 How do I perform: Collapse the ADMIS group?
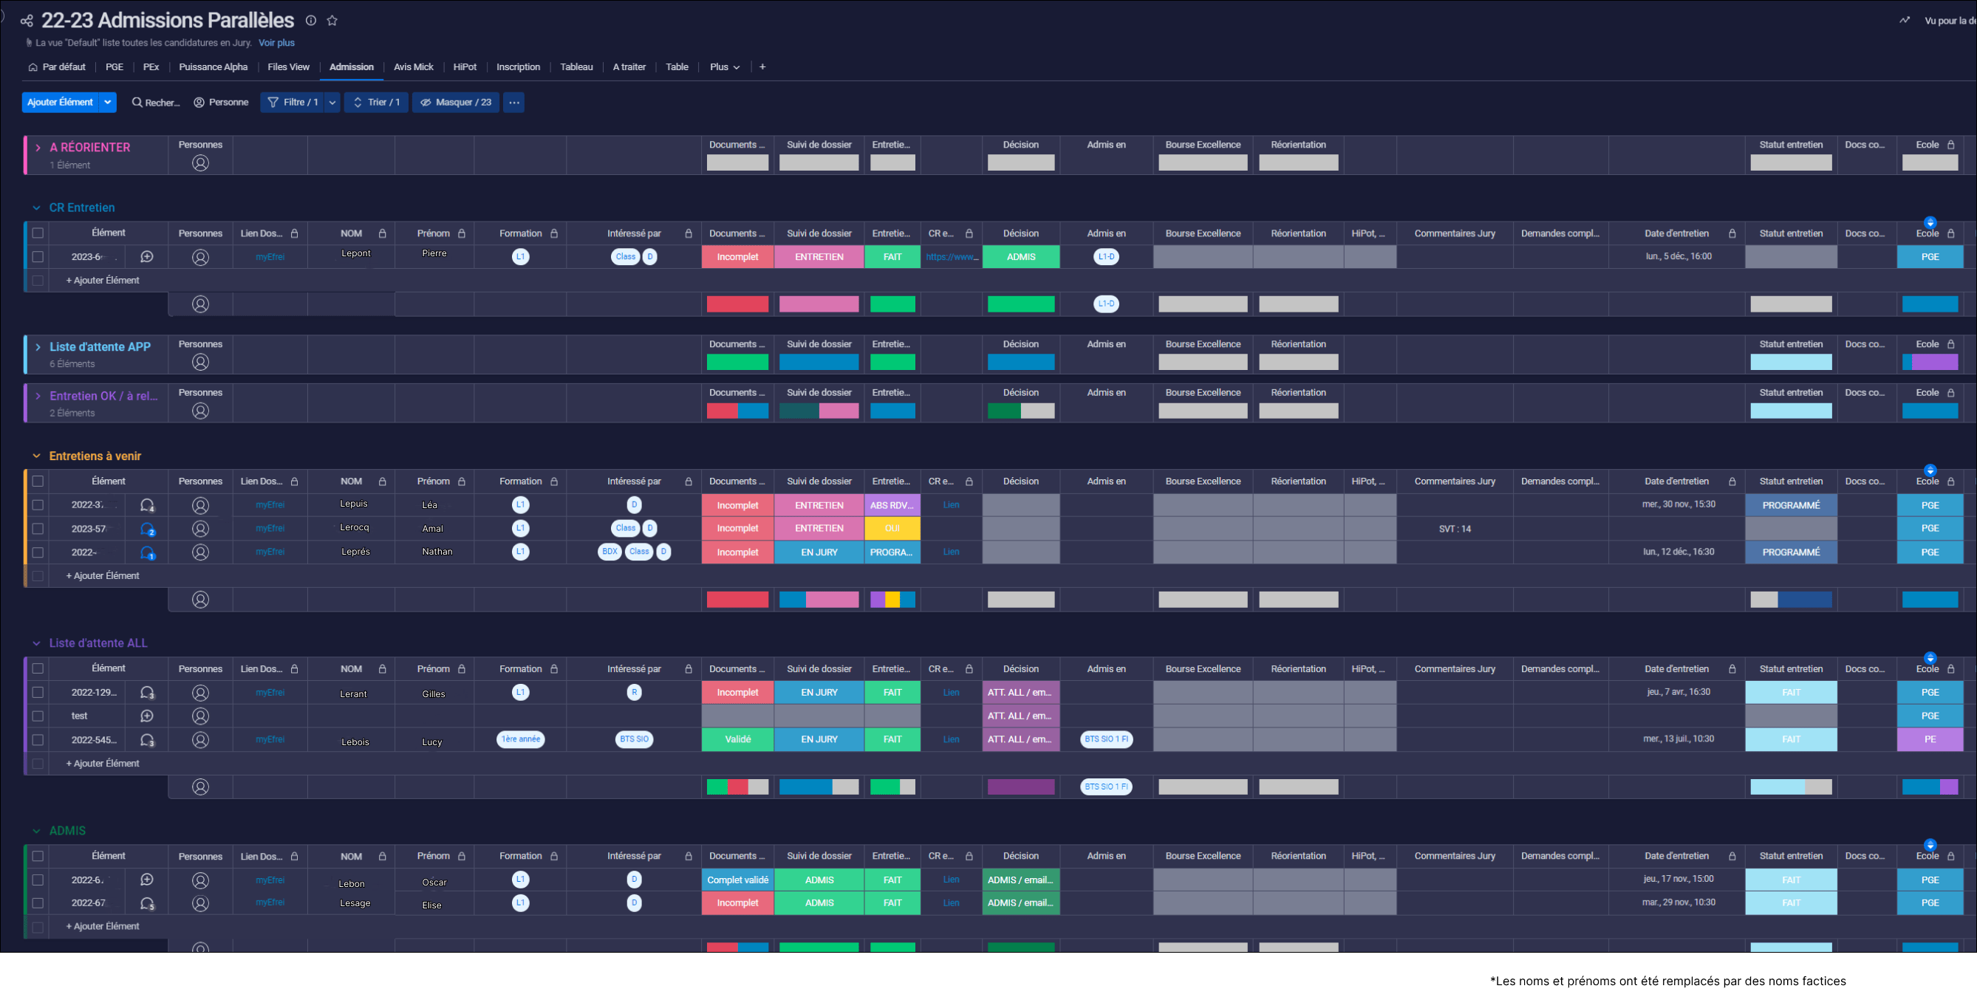pos(36,832)
